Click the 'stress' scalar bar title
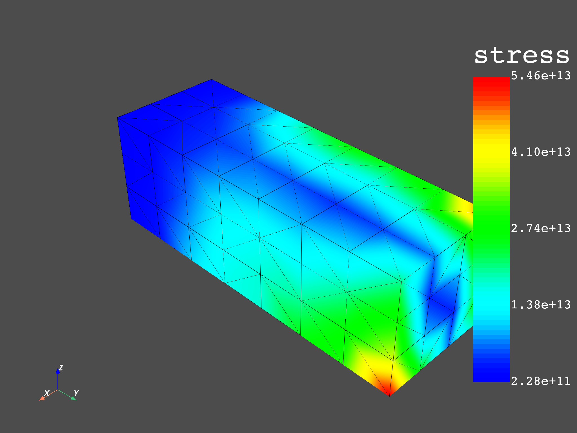Viewport: 577px width, 433px height. point(522,55)
